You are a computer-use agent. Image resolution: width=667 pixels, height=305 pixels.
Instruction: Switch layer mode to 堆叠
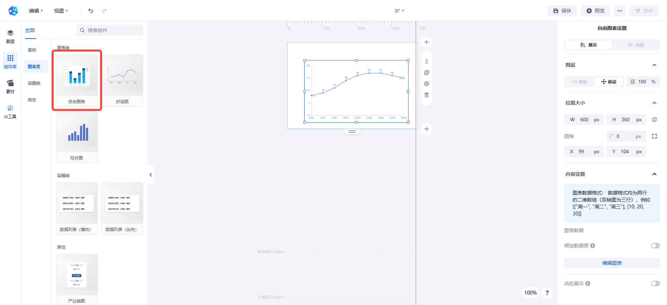[x=579, y=82]
